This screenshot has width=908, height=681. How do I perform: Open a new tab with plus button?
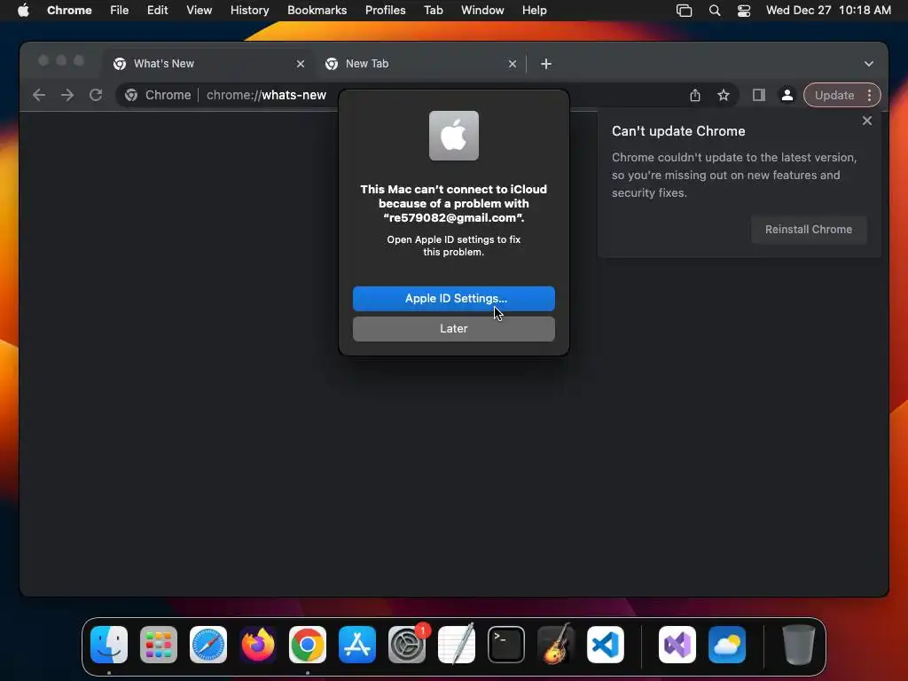545,64
